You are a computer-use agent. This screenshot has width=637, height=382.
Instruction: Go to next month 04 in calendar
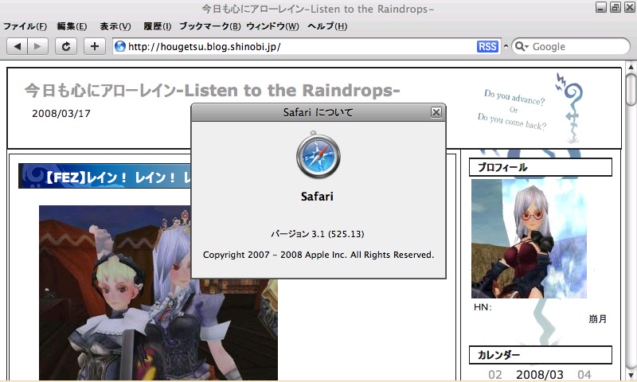584,374
